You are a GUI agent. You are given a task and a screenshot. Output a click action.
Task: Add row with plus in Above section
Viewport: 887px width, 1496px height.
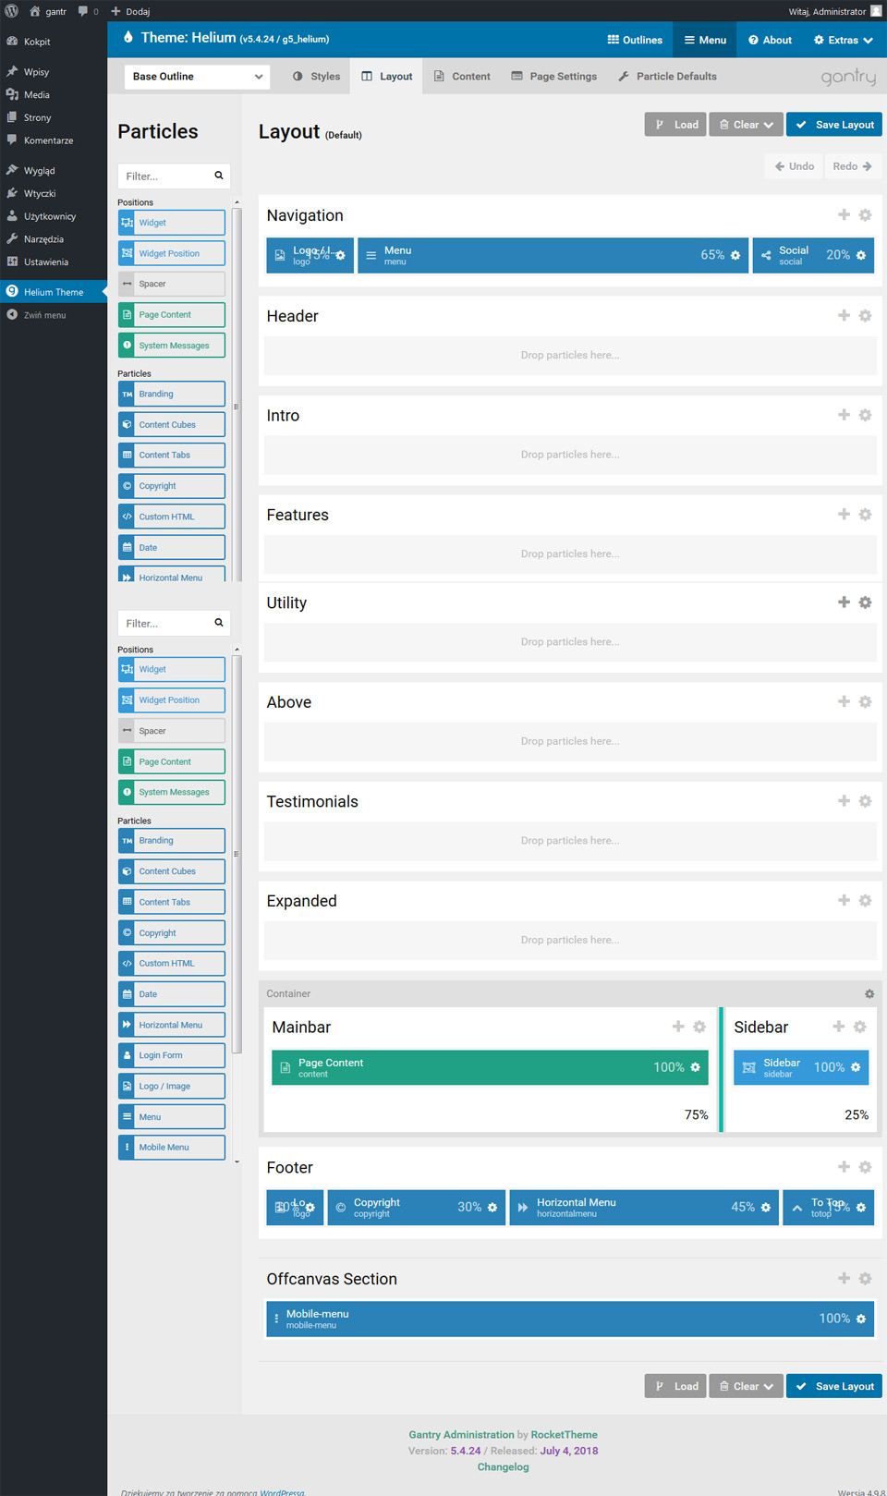(x=844, y=702)
